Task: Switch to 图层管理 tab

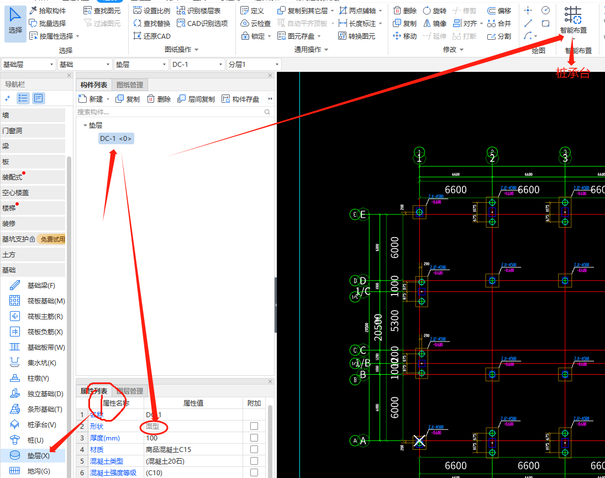Action: [x=130, y=391]
